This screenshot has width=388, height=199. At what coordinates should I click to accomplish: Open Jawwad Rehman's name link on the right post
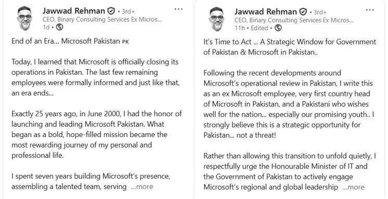(x=266, y=11)
